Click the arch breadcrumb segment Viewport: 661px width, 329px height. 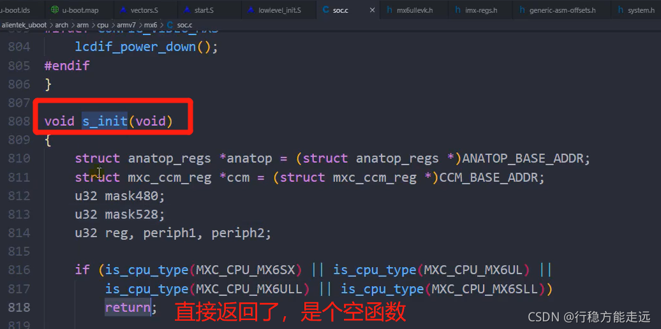pyautogui.click(x=61, y=26)
